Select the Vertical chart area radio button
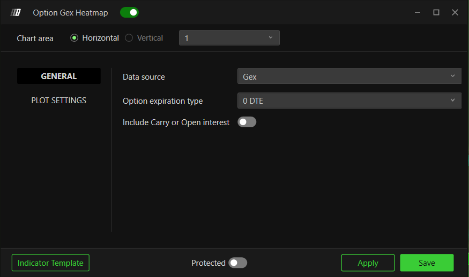The width and height of the screenshot is (469, 277). (x=129, y=38)
